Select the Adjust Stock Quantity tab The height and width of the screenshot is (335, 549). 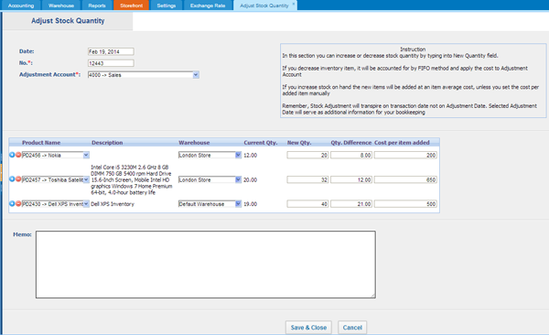click(x=264, y=5)
